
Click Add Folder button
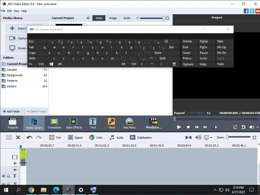pyautogui.click(x=13, y=111)
